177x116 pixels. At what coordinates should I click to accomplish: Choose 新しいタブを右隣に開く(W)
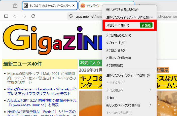click(x=122, y=10)
